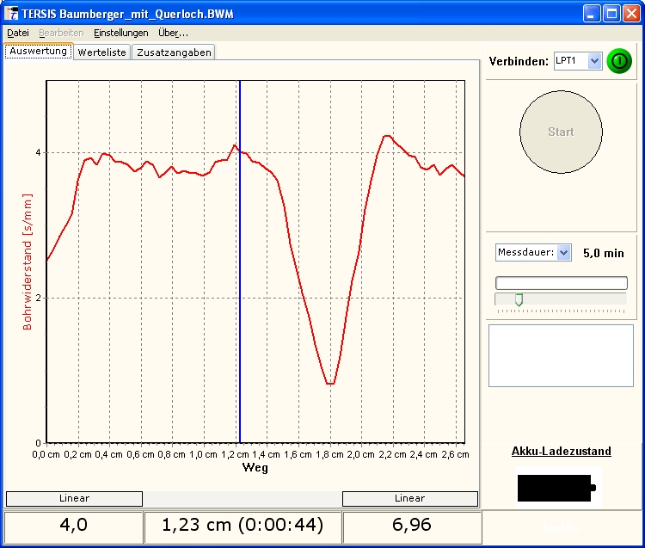Open the Datei menu

click(18, 33)
